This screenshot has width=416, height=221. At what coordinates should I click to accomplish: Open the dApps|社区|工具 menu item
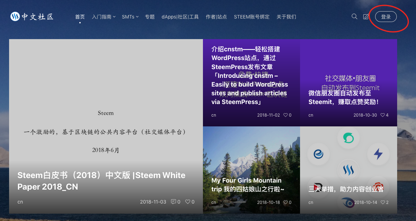click(180, 17)
